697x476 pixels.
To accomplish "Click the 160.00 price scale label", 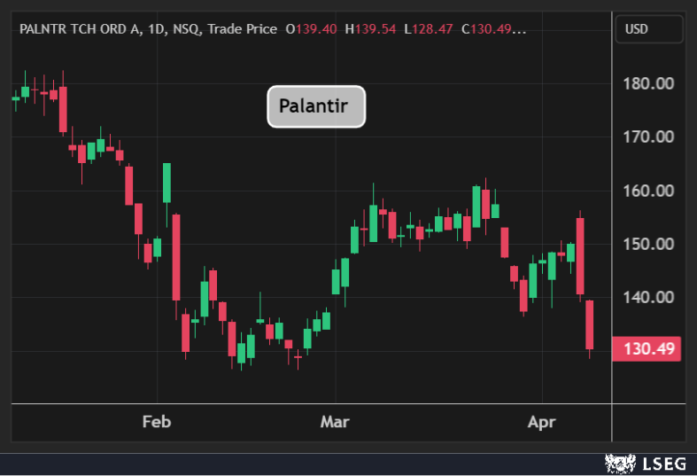I will pyautogui.click(x=650, y=191).
